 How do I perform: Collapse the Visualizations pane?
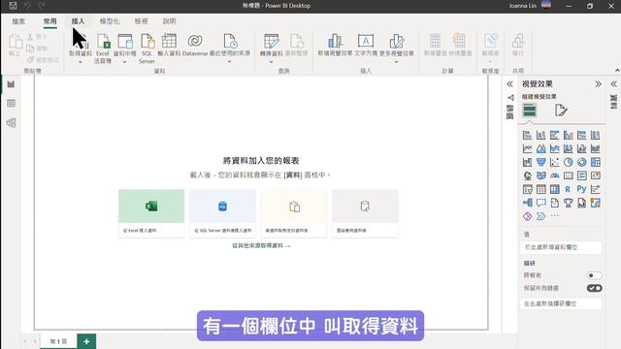pos(598,84)
